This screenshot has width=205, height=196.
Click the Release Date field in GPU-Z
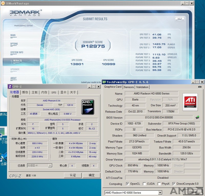pos(135,112)
